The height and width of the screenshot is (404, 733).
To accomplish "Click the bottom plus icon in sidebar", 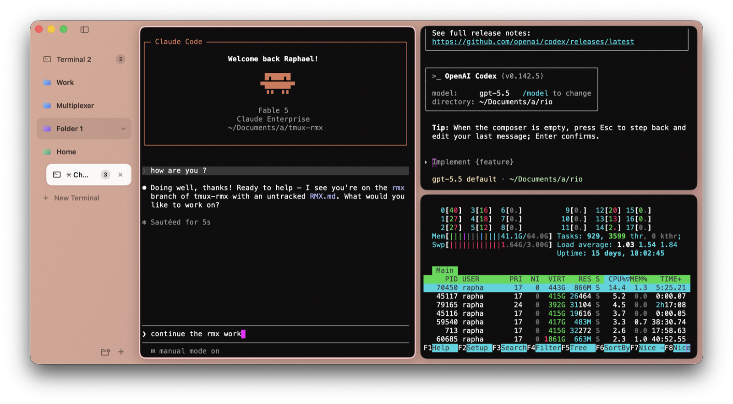I will pyautogui.click(x=121, y=352).
